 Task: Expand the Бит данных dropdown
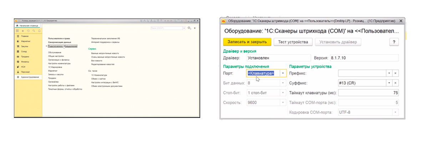tap(283, 83)
